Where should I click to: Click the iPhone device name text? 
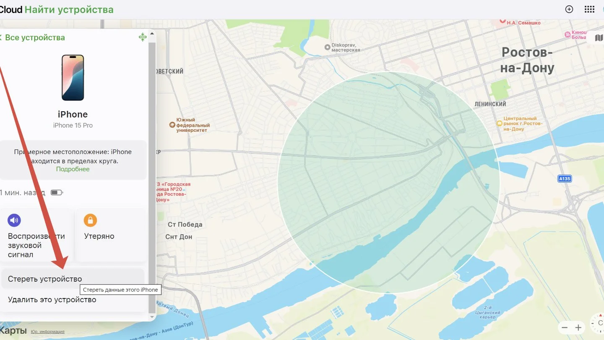tap(73, 114)
